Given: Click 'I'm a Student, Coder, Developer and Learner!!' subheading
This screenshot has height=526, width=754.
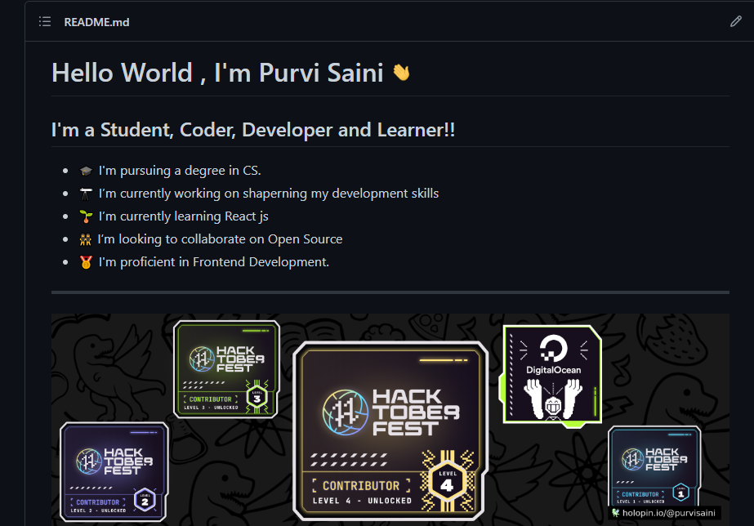Looking at the screenshot, I should (253, 130).
